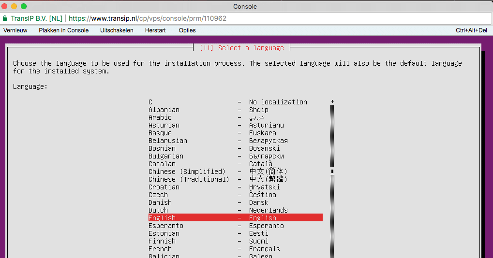Screen dimensions: 493x258
Task: Send Ctrl+Alt+Del to console
Action: (471, 30)
